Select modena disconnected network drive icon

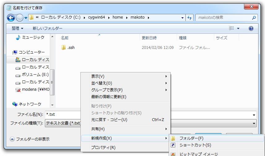18,89
